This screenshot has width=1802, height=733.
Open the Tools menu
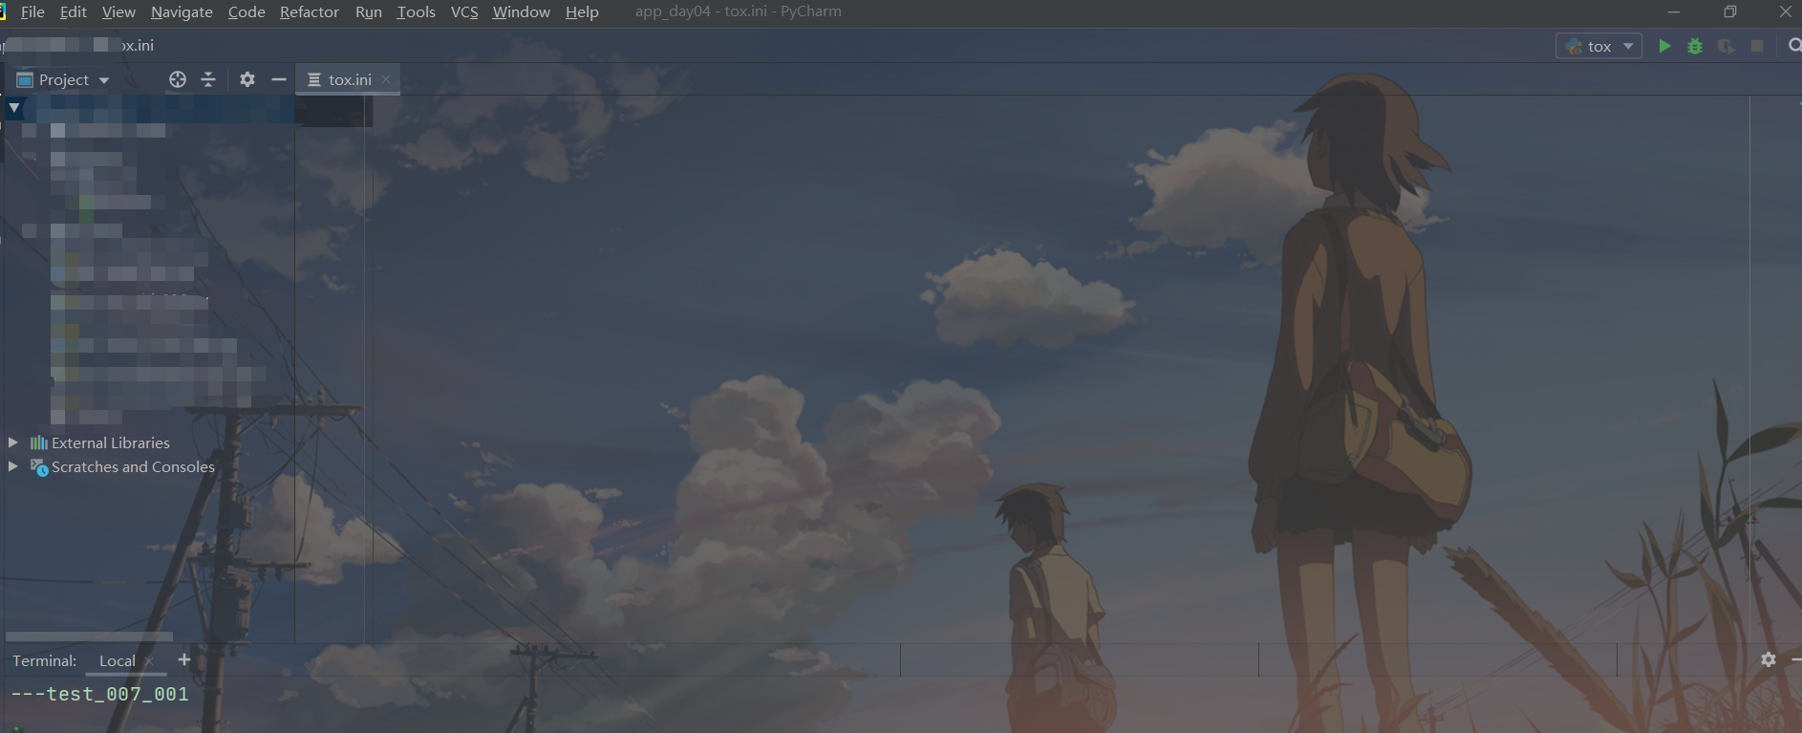tap(416, 11)
